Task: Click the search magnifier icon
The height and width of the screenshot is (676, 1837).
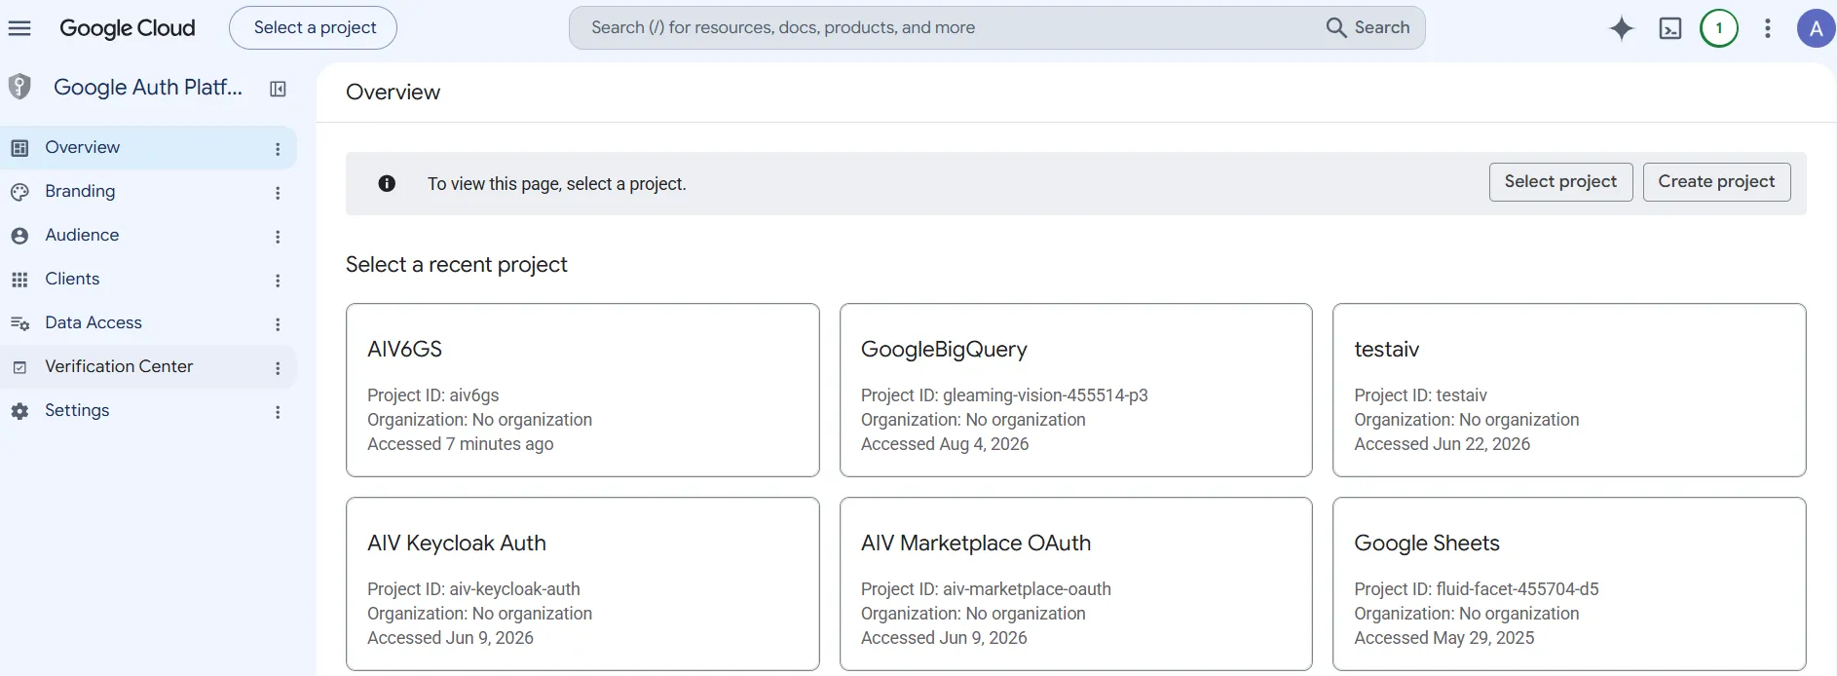Action: pos(1336,27)
